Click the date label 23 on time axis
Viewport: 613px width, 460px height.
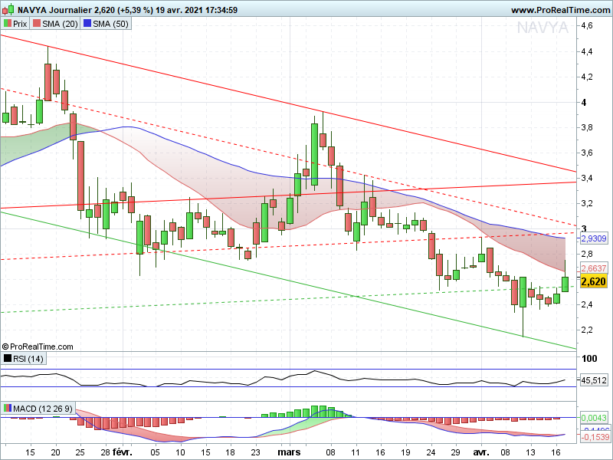(255, 452)
